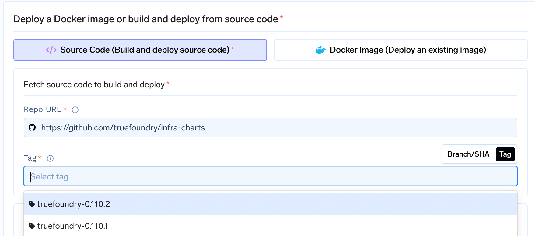Click the Deploy a Docker image heading
The width and height of the screenshot is (535, 236).
(145, 19)
